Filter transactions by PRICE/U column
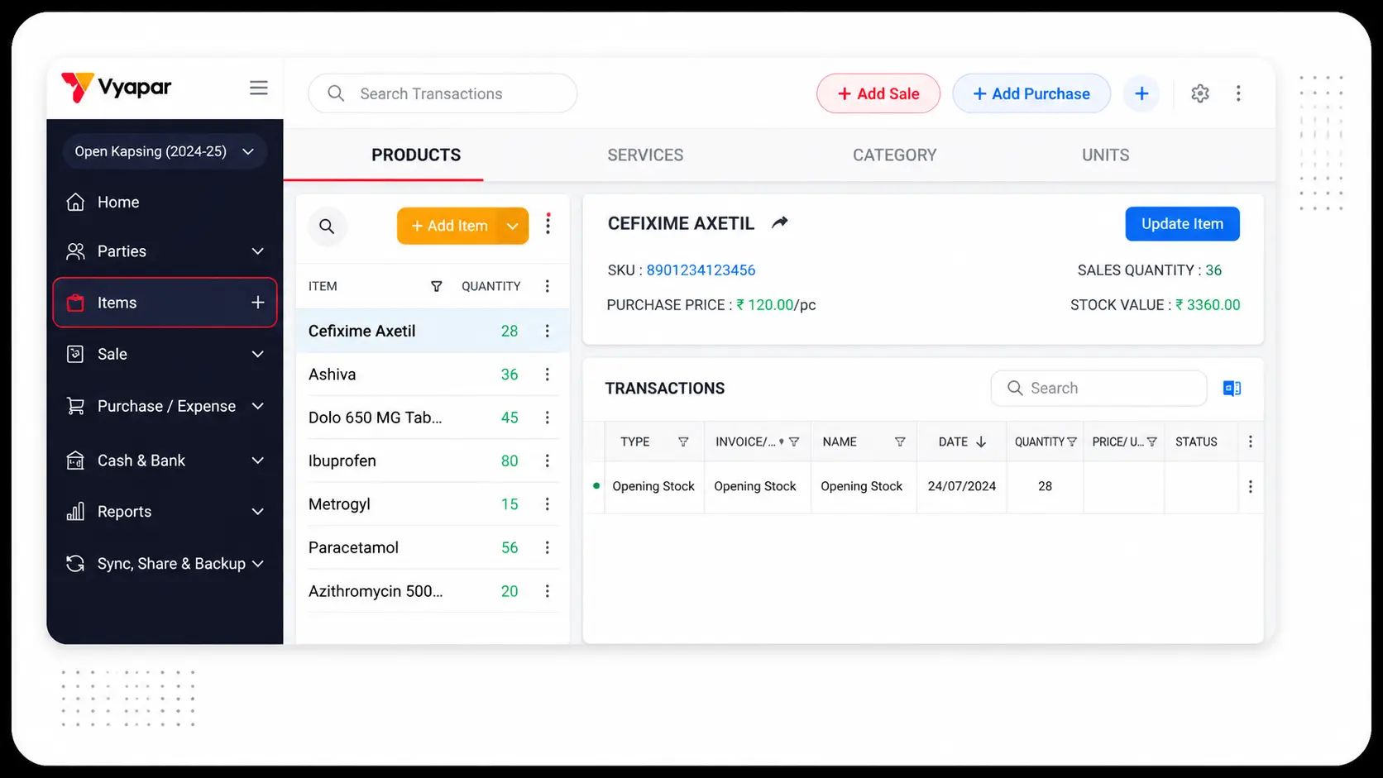Image resolution: width=1383 pixels, height=778 pixels. [1151, 442]
